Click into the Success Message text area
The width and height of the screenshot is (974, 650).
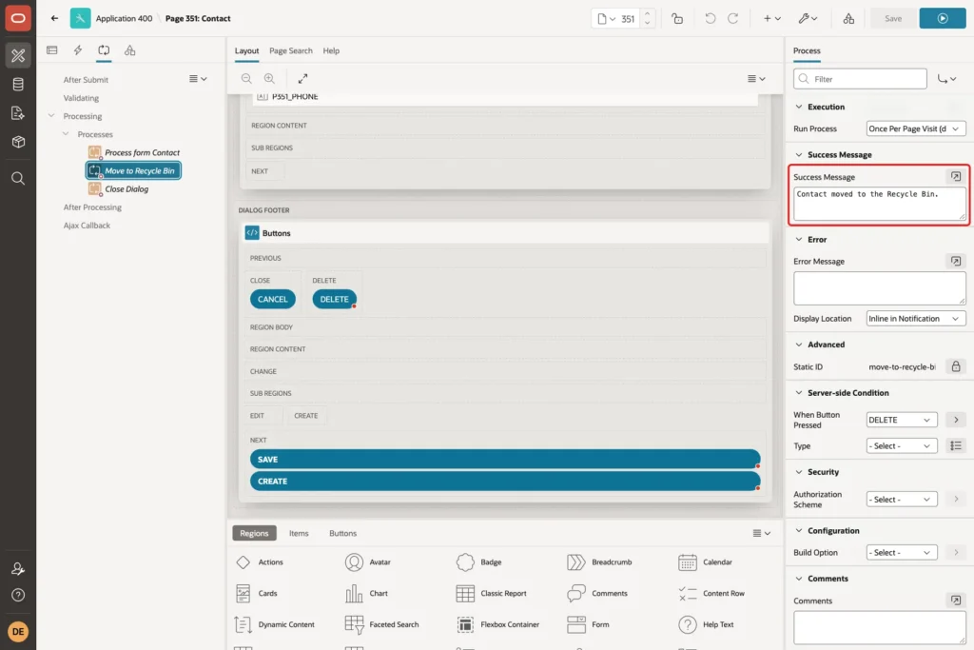[x=880, y=204]
